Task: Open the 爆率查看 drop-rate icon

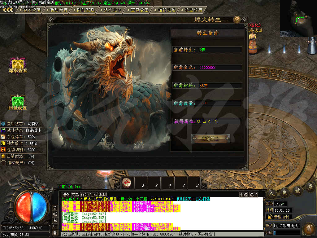Action: click(18, 65)
